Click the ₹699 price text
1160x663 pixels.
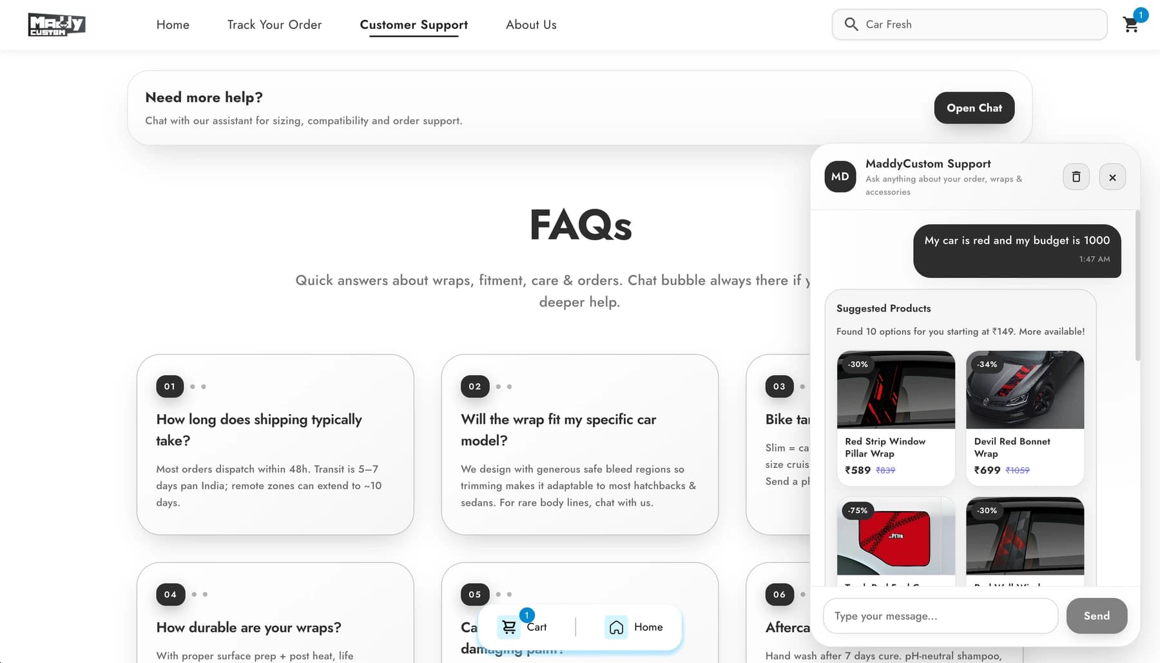pyautogui.click(x=987, y=470)
